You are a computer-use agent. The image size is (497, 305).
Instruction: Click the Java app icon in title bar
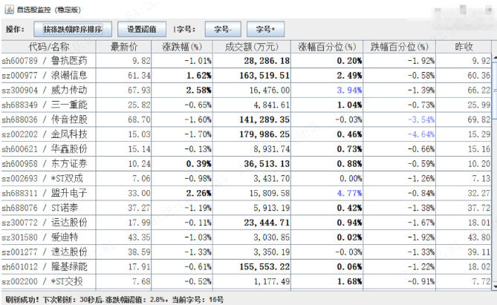9,10
